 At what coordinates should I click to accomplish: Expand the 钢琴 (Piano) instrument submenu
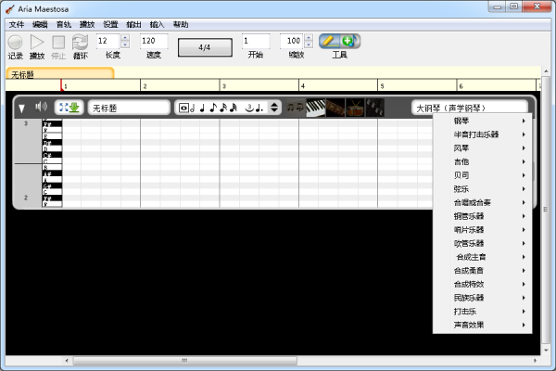click(x=483, y=121)
